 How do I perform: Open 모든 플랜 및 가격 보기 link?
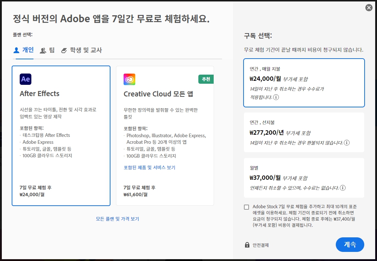click(x=117, y=219)
